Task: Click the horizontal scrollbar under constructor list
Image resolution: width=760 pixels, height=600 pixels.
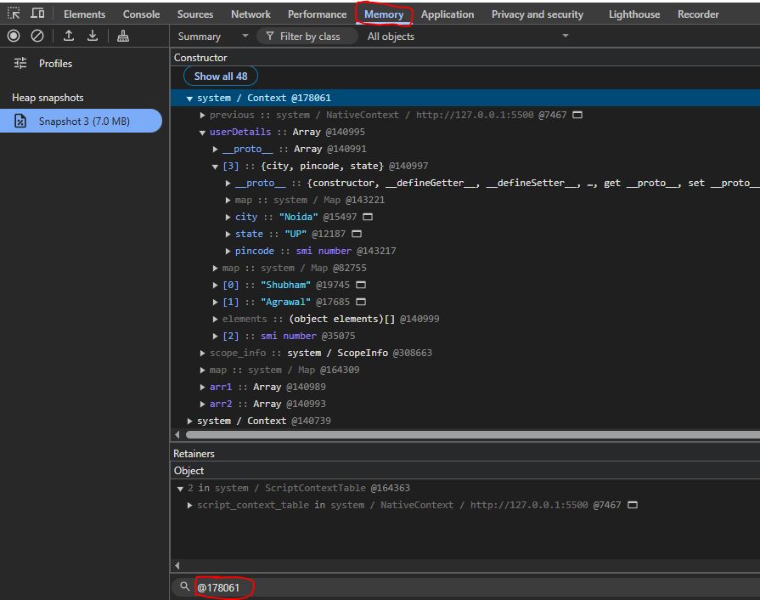Action: click(473, 434)
